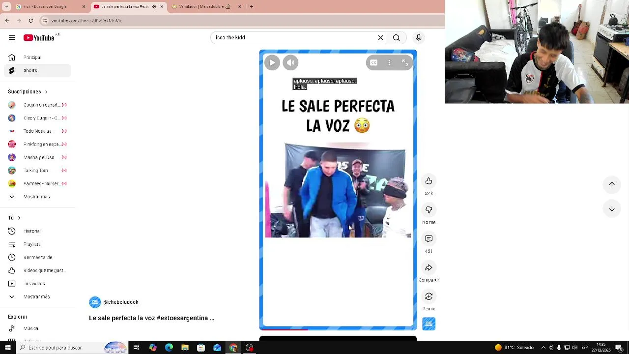Open the @cheboludock channel name
Viewport: 629px width, 354px height.
pos(121,302)
